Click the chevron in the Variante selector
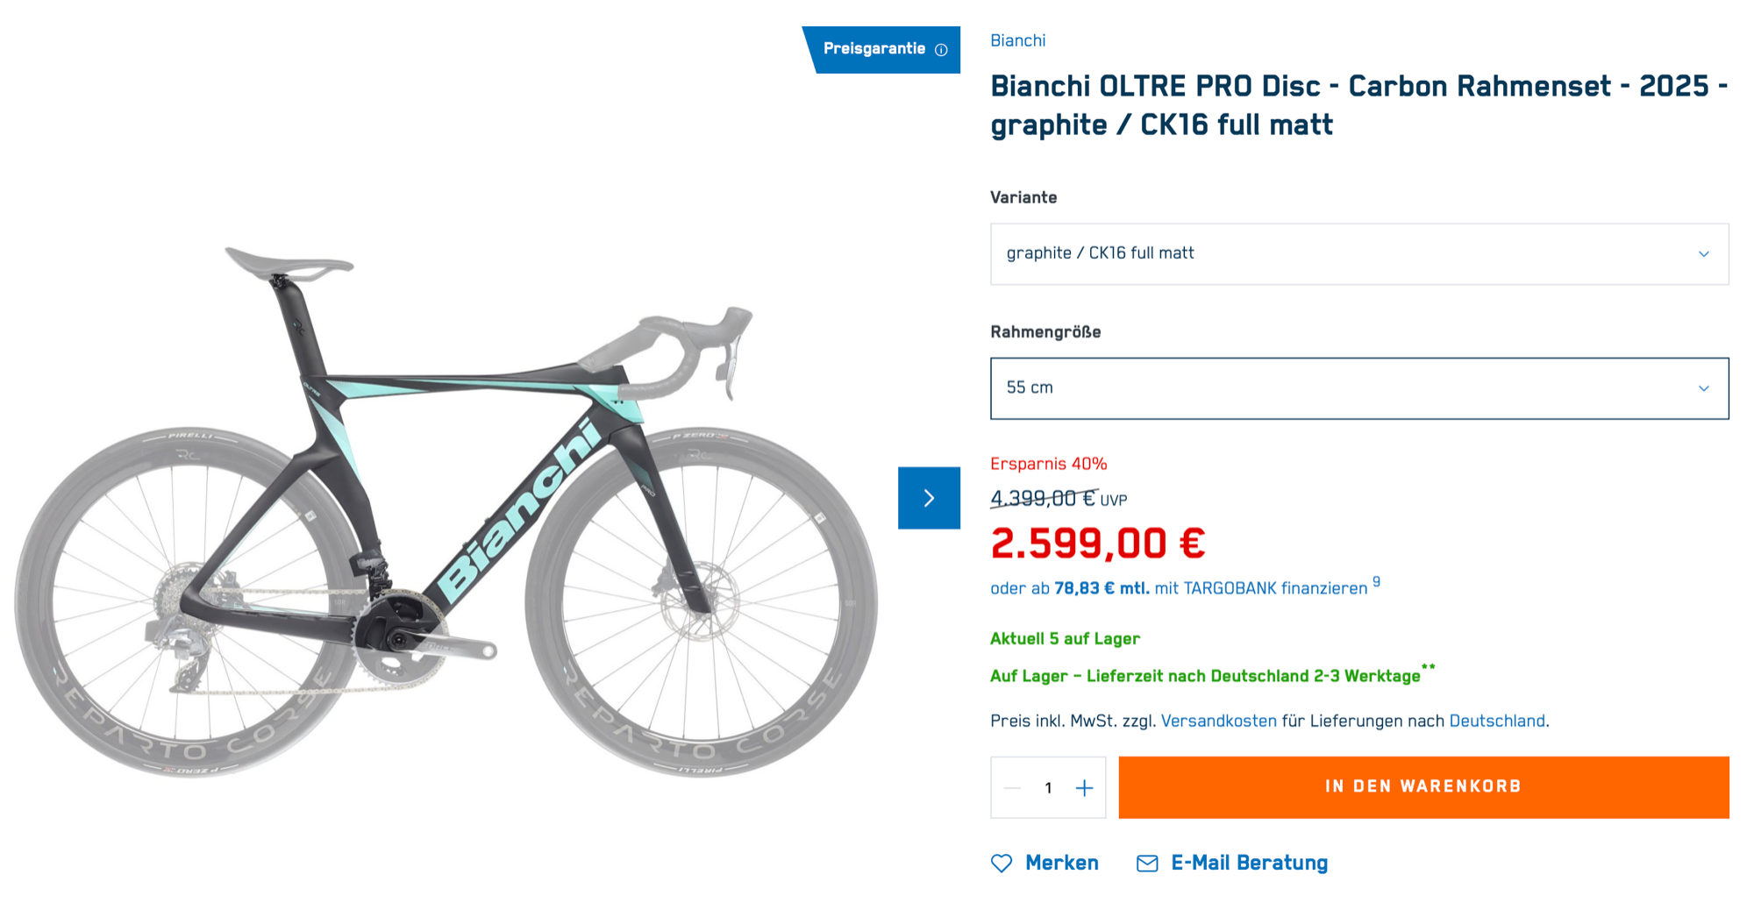 1703,254
